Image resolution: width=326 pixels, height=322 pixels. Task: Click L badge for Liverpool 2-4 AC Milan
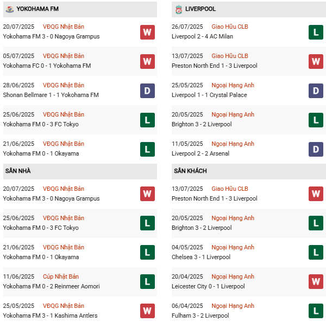(316, 32)
